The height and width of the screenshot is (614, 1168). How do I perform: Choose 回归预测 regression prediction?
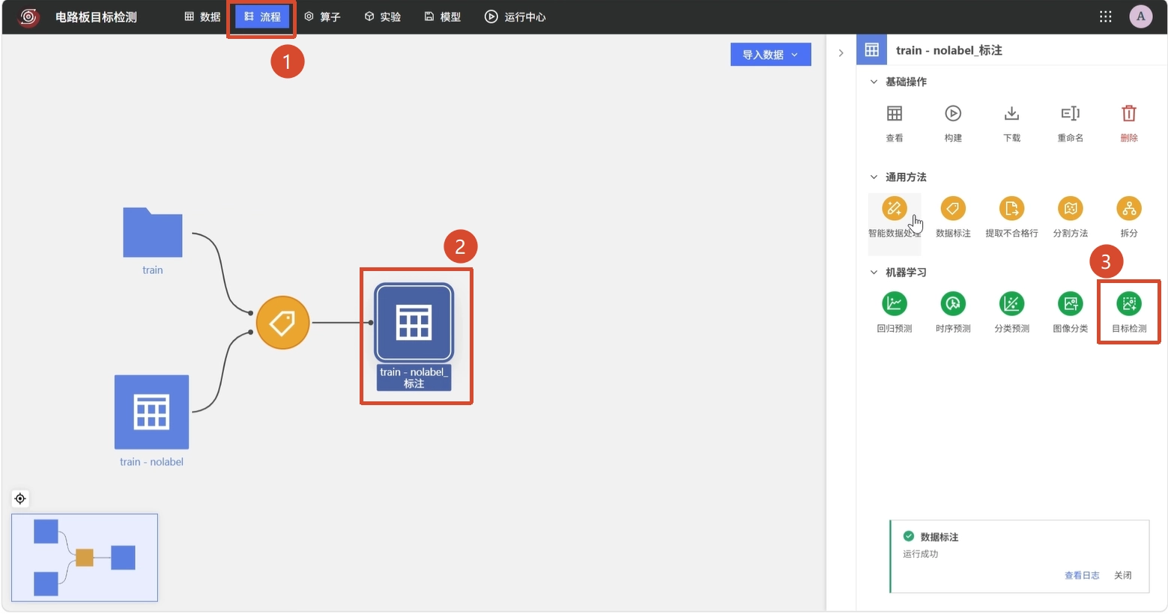(895, 304)
